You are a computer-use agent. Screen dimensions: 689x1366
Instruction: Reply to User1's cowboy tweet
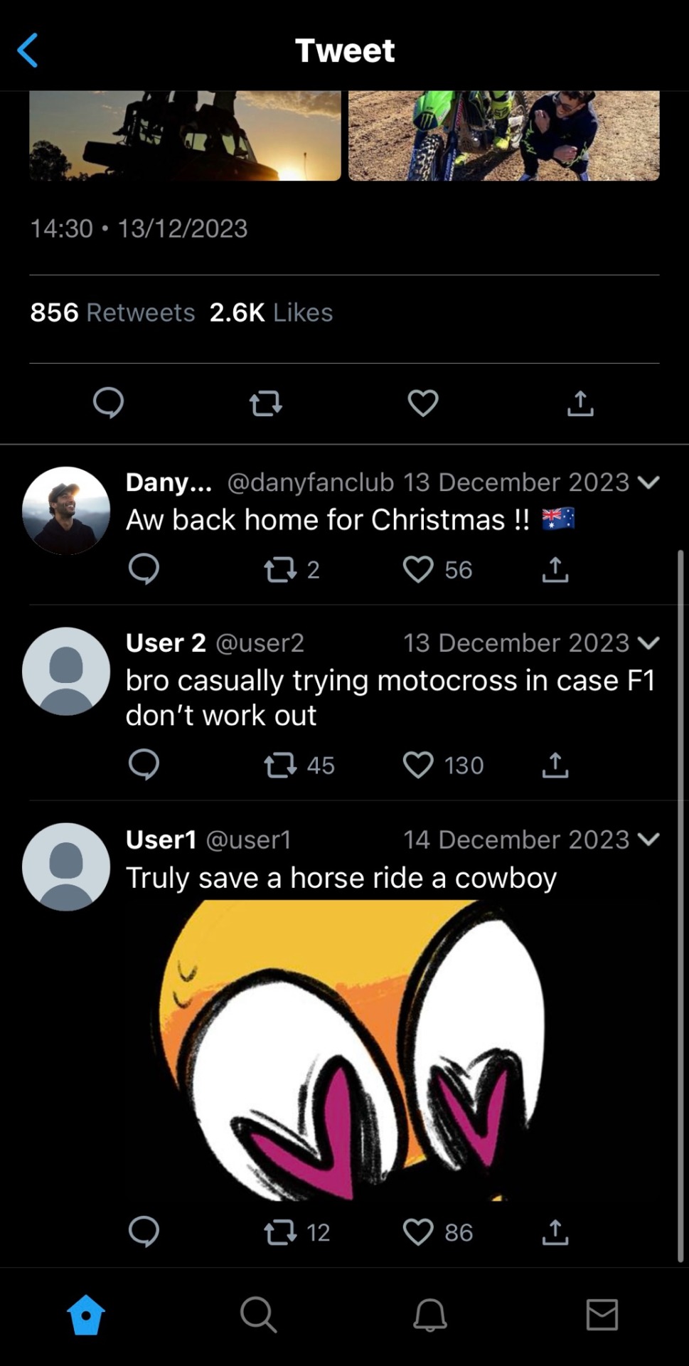144,1232
